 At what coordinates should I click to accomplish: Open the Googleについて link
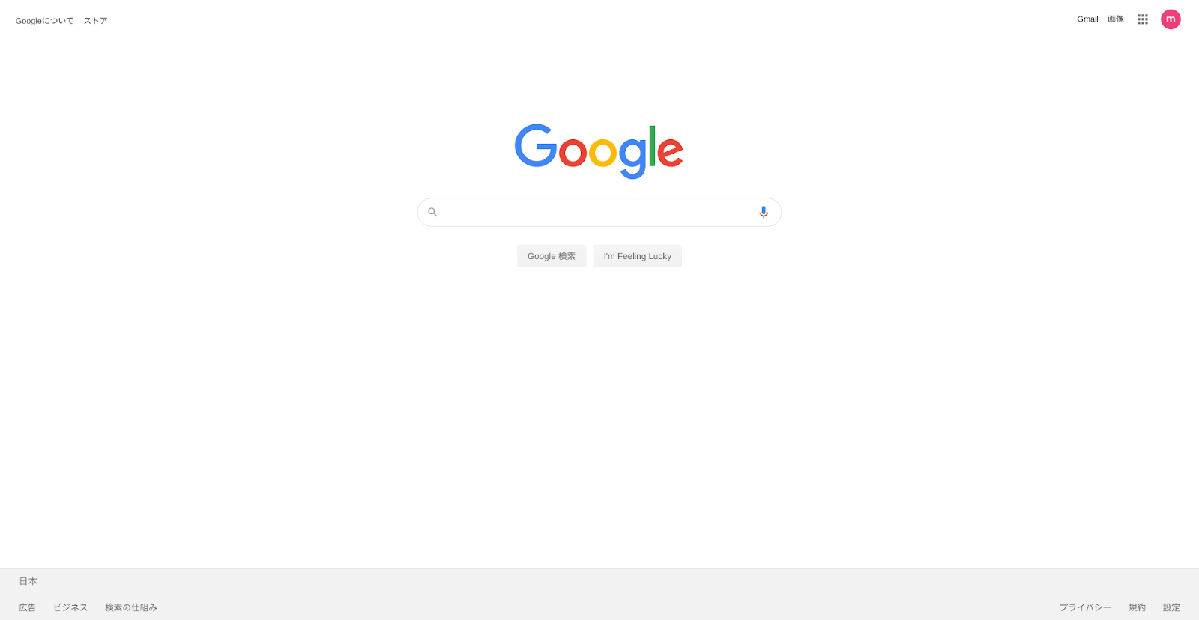coord(44,21)
